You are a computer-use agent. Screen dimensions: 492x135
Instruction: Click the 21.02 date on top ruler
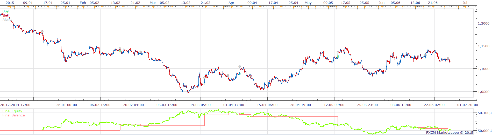click(135, 3)
